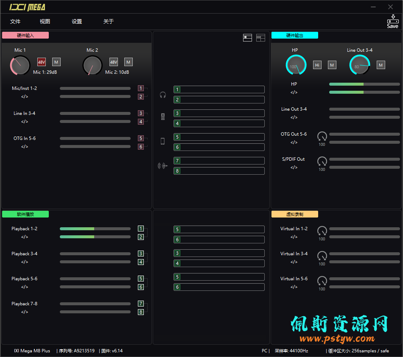403x357 pixels.
Task: Click the Save icon in the top right
Action: (392, 22)
